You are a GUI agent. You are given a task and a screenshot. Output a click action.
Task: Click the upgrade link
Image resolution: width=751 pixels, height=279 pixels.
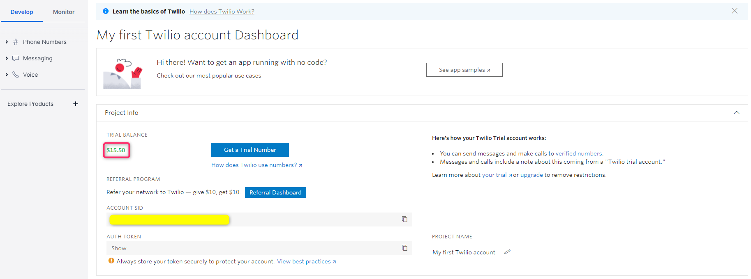point(531,175)
